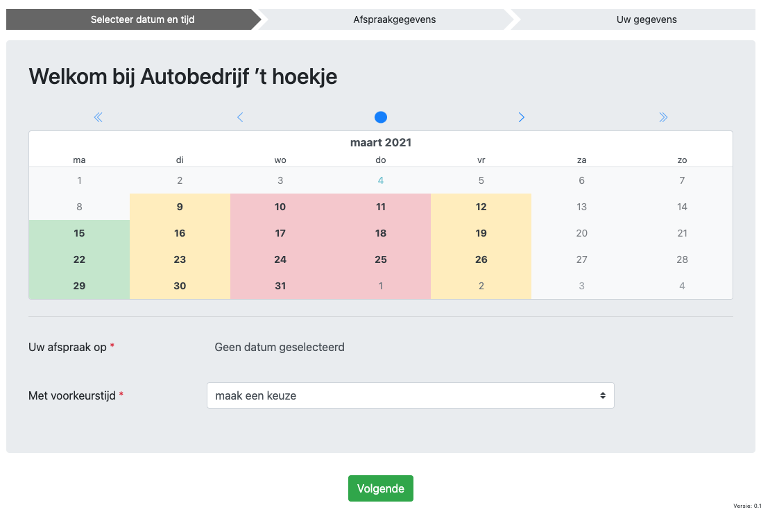Select Friday 26 in the calendar

pos(481,259)
